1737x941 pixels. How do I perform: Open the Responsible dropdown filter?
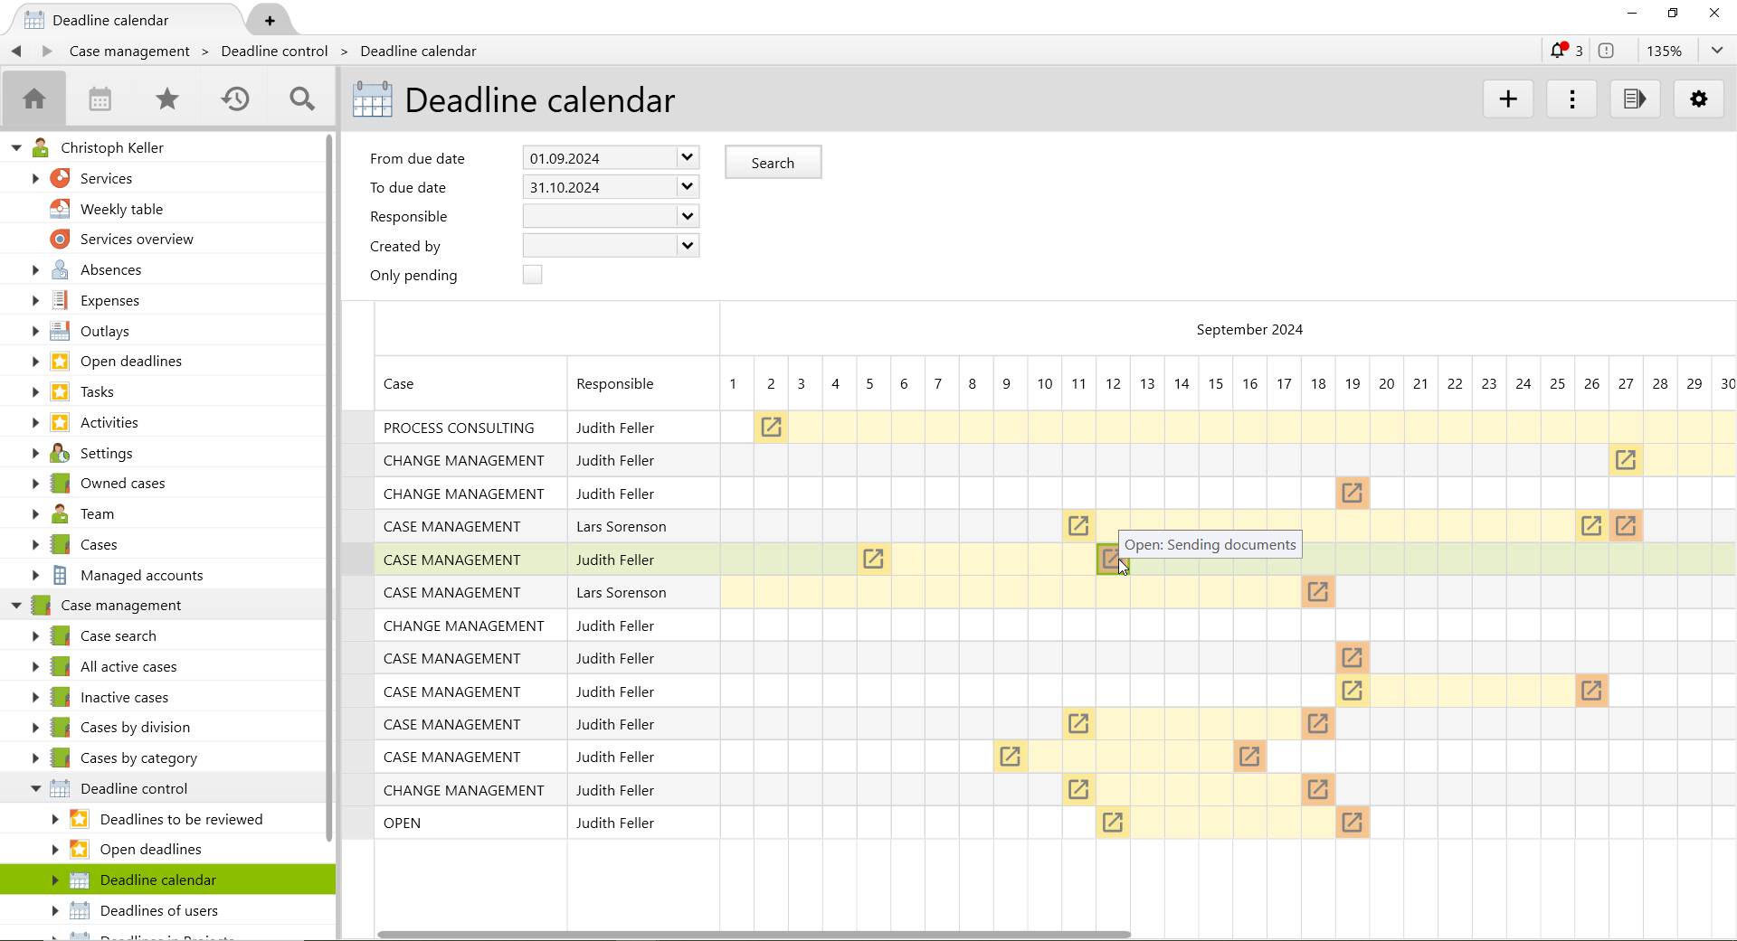pos(687,216)
